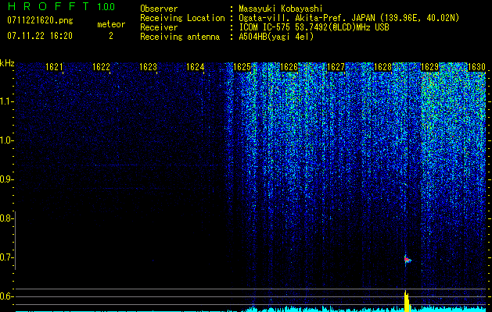Click the date stamp 07.11.22 16:20
Image resolution: width=492 pixels, height=312 pixels.
click(40, 36)
